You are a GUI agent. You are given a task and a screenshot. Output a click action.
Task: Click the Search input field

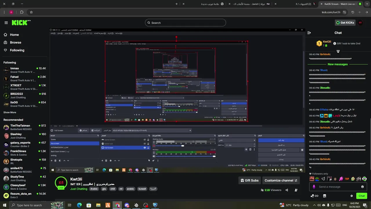[x=185, y=23]
